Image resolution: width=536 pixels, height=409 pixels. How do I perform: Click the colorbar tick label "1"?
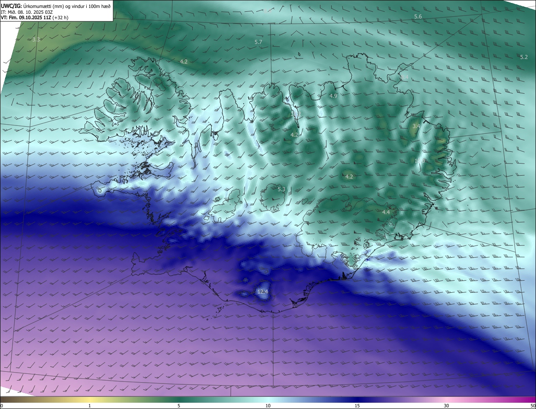(90, 406)
